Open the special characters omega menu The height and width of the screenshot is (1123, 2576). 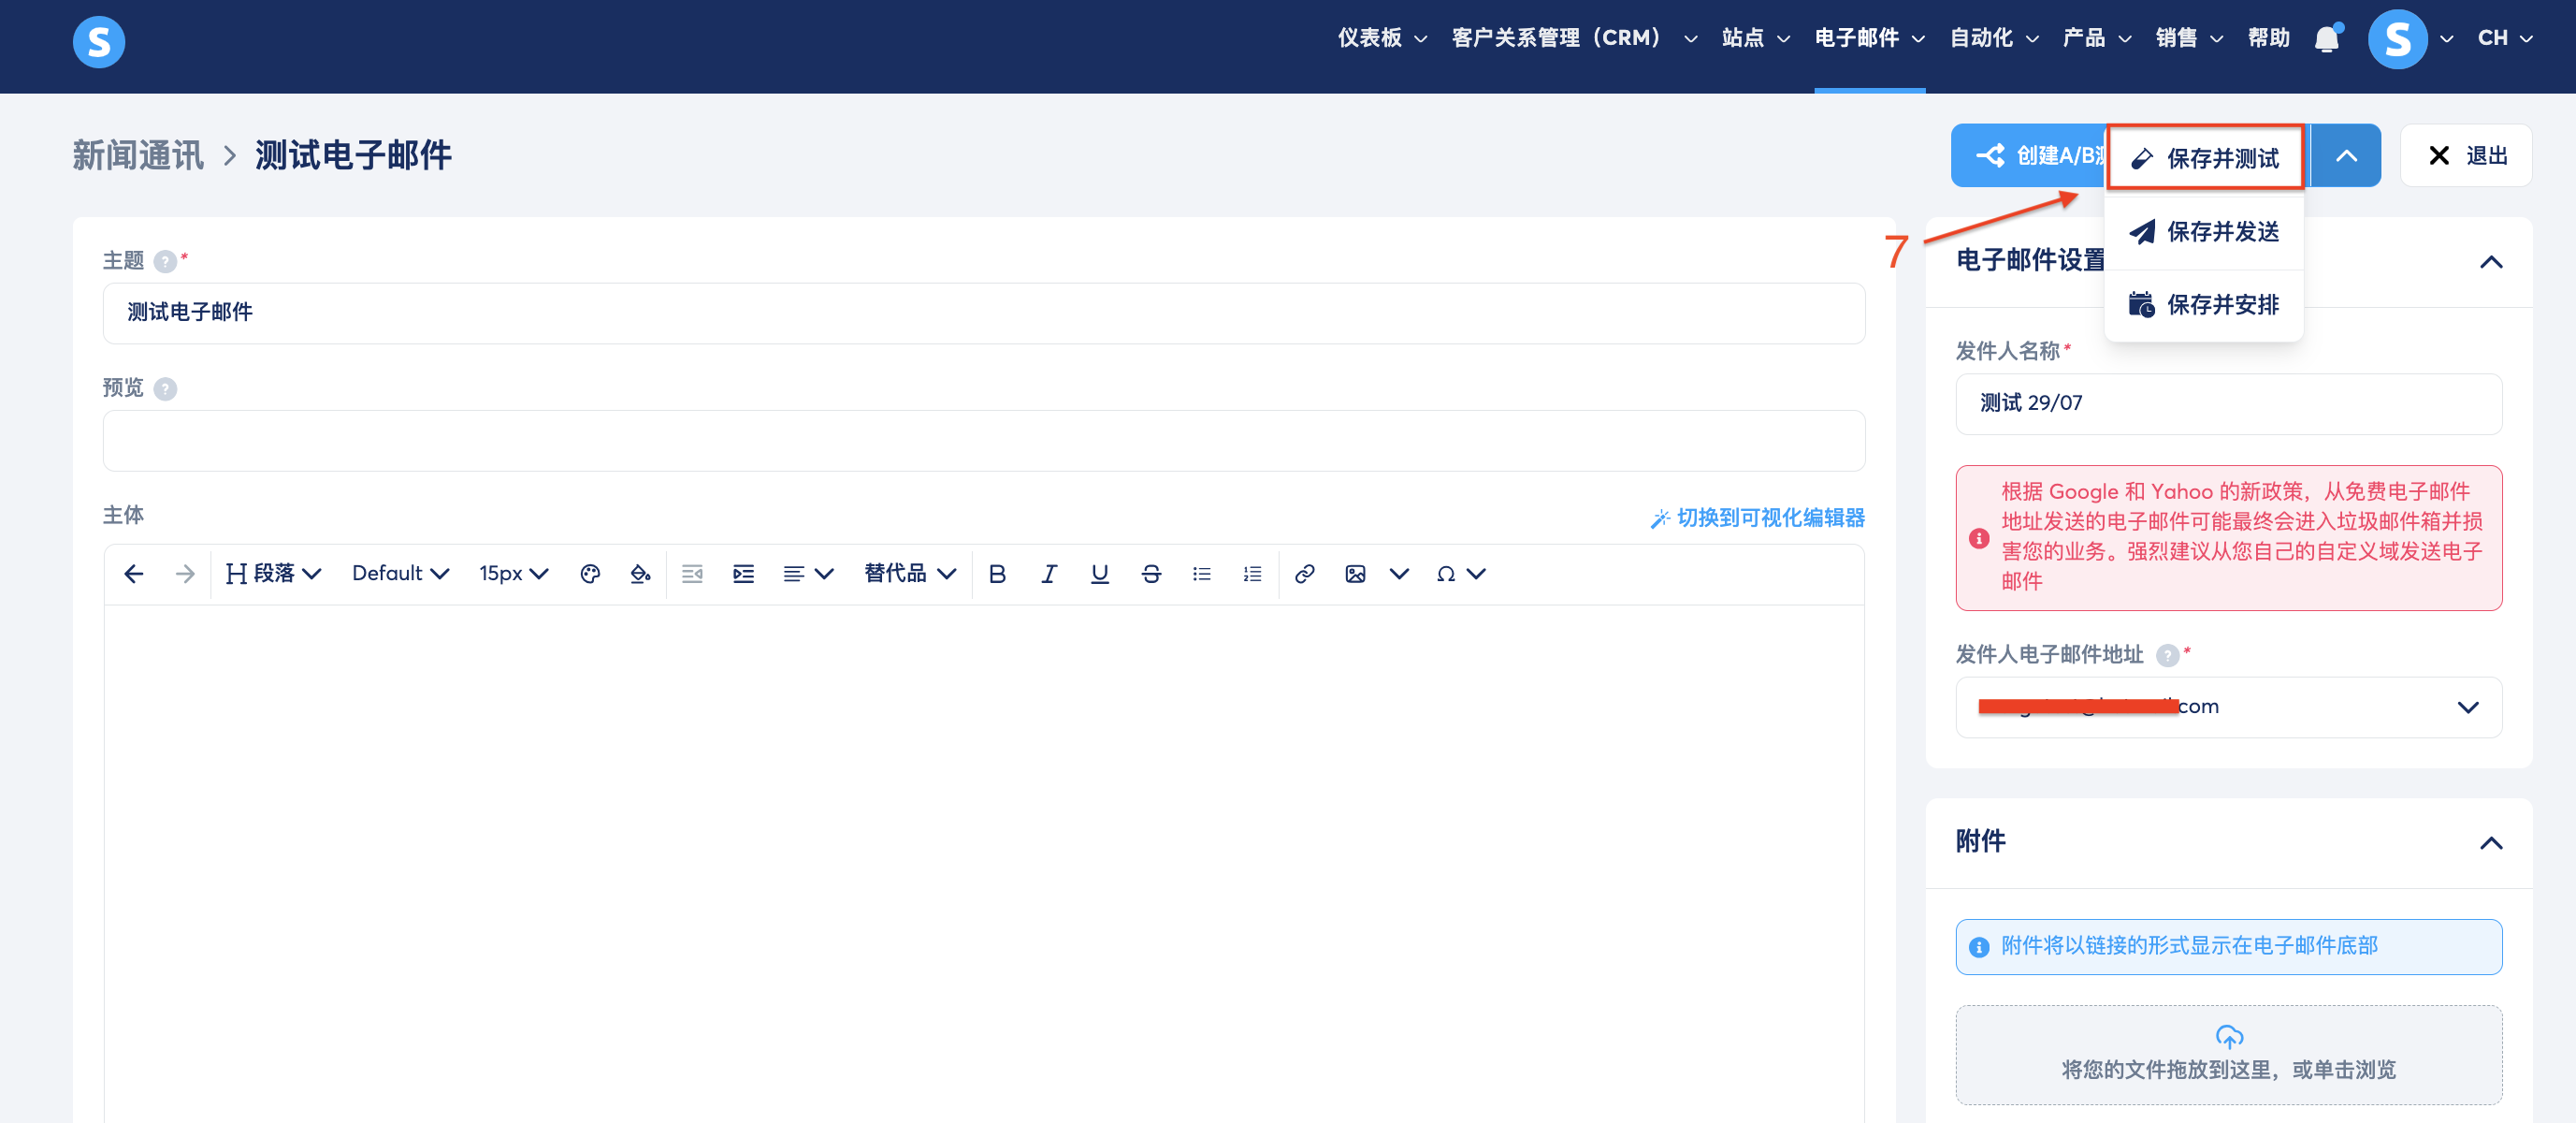point(1460,574)
